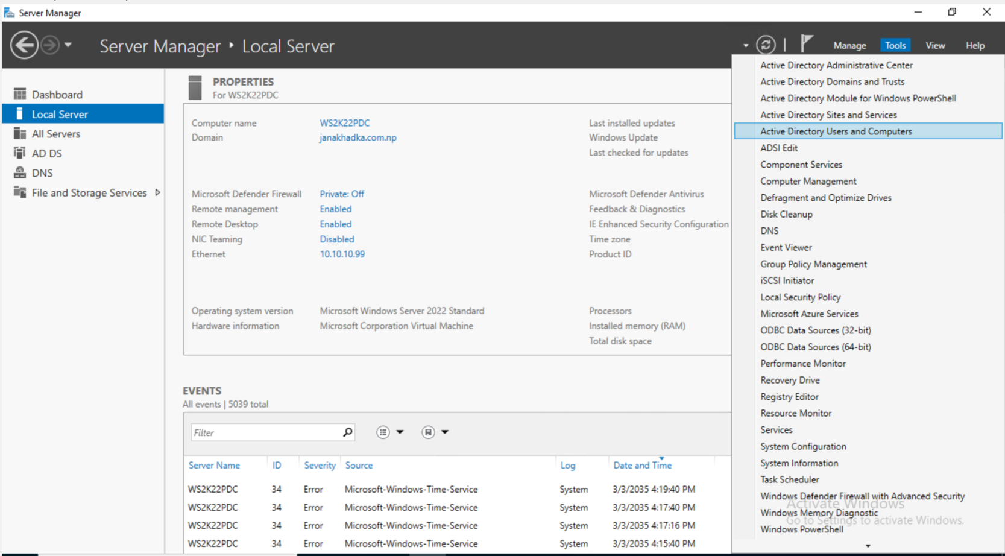
Task: Click NIC Teaming Disabled link
Action: (x=337, y=239)
